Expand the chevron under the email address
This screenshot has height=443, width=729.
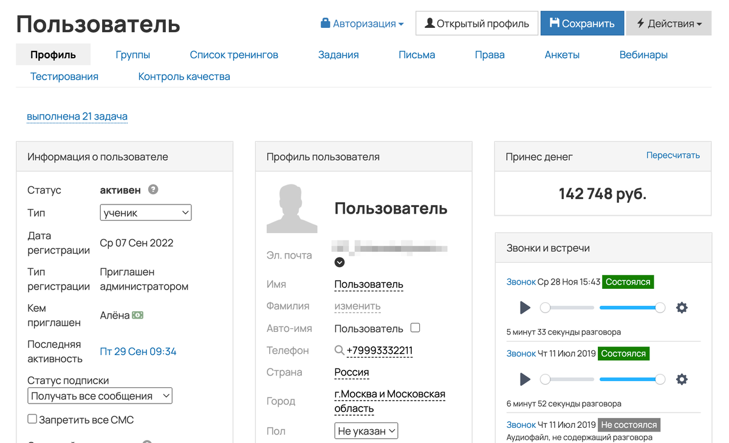pyautogui.click(x=340, y=262)
